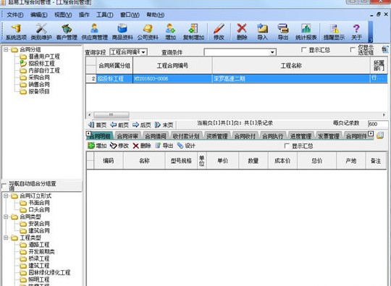This screenshot has width=391, height=286.
Task: Open the 视图 menu
Action: pos(63,15)
